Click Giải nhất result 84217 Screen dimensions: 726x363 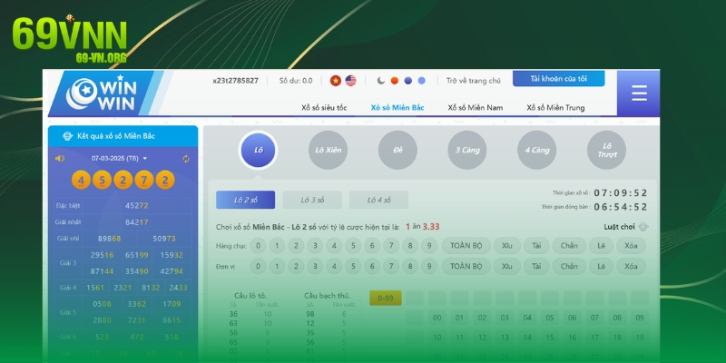pyautogui.click(x=137, y=222)
